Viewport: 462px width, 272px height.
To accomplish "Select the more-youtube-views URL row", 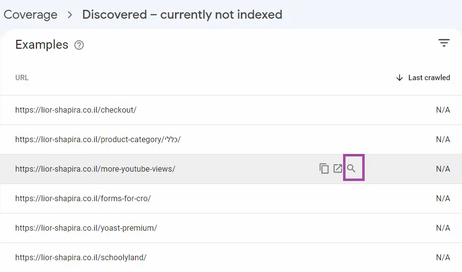I will [x=95, y=169].
